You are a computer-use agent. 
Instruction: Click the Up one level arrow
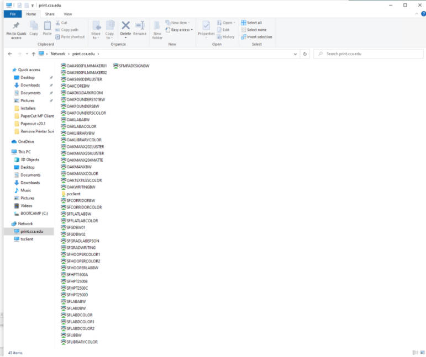[x=33, y=54]
